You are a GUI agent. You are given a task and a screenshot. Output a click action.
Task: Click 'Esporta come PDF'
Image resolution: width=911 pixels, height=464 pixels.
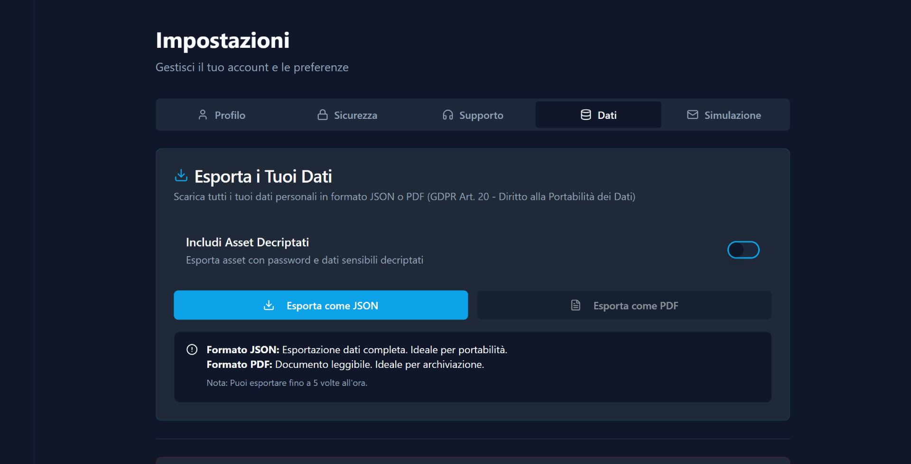[x=623, y=305]
